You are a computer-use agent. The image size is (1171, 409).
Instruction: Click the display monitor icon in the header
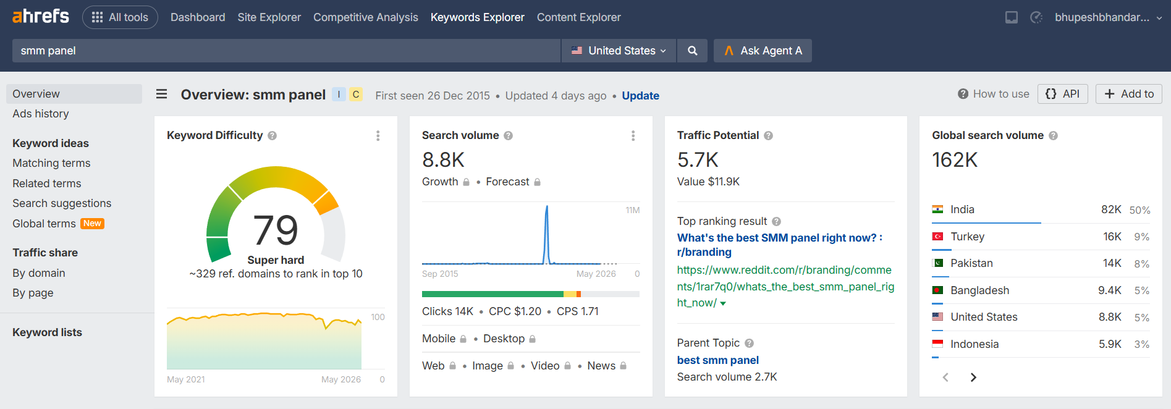(x=1012, y=17)
